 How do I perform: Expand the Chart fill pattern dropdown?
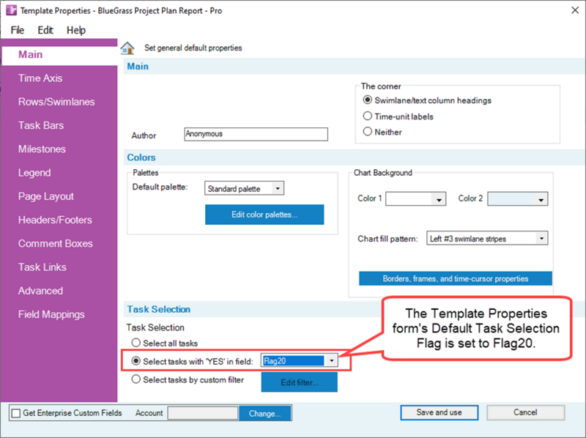(x=541, y=239)
